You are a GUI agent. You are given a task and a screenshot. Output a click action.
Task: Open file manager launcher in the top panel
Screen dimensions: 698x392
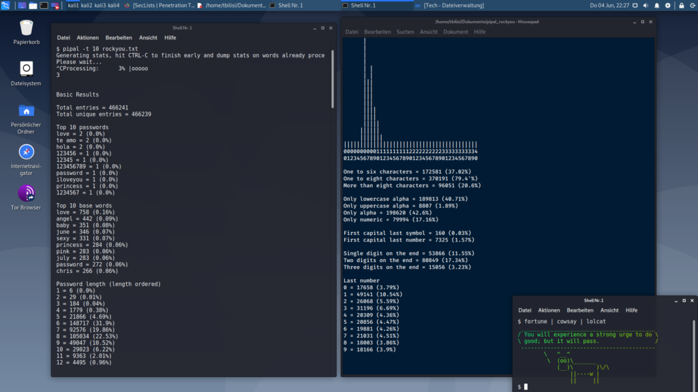(33, 5)
